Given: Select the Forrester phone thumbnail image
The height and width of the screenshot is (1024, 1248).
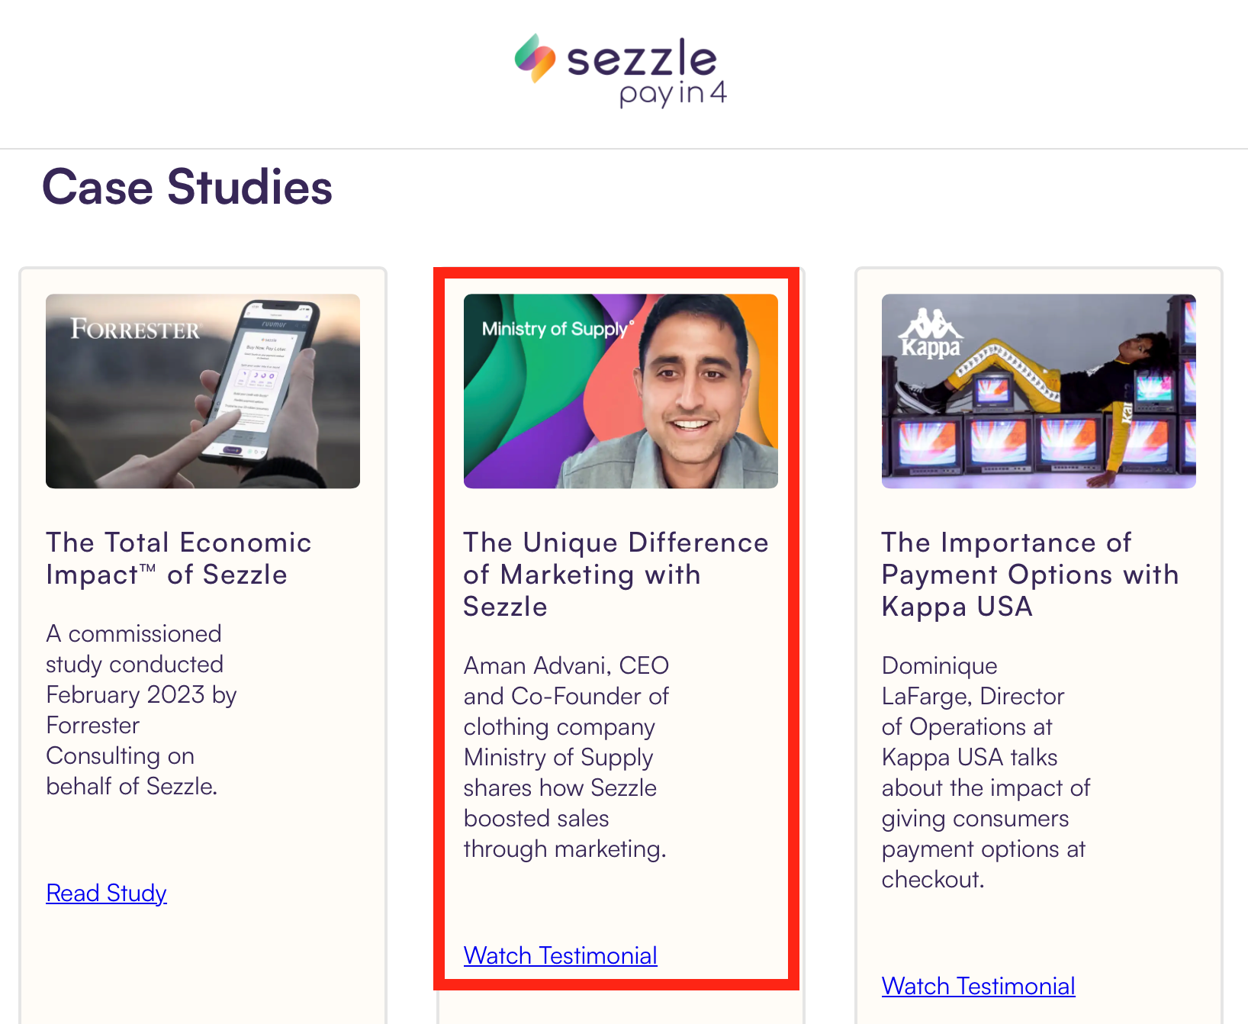Looking at the screenshot, I should click(202, 391).
